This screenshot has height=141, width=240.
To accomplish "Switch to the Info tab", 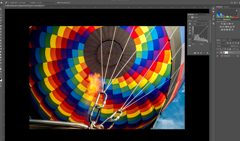I will (x=196, y=14).
